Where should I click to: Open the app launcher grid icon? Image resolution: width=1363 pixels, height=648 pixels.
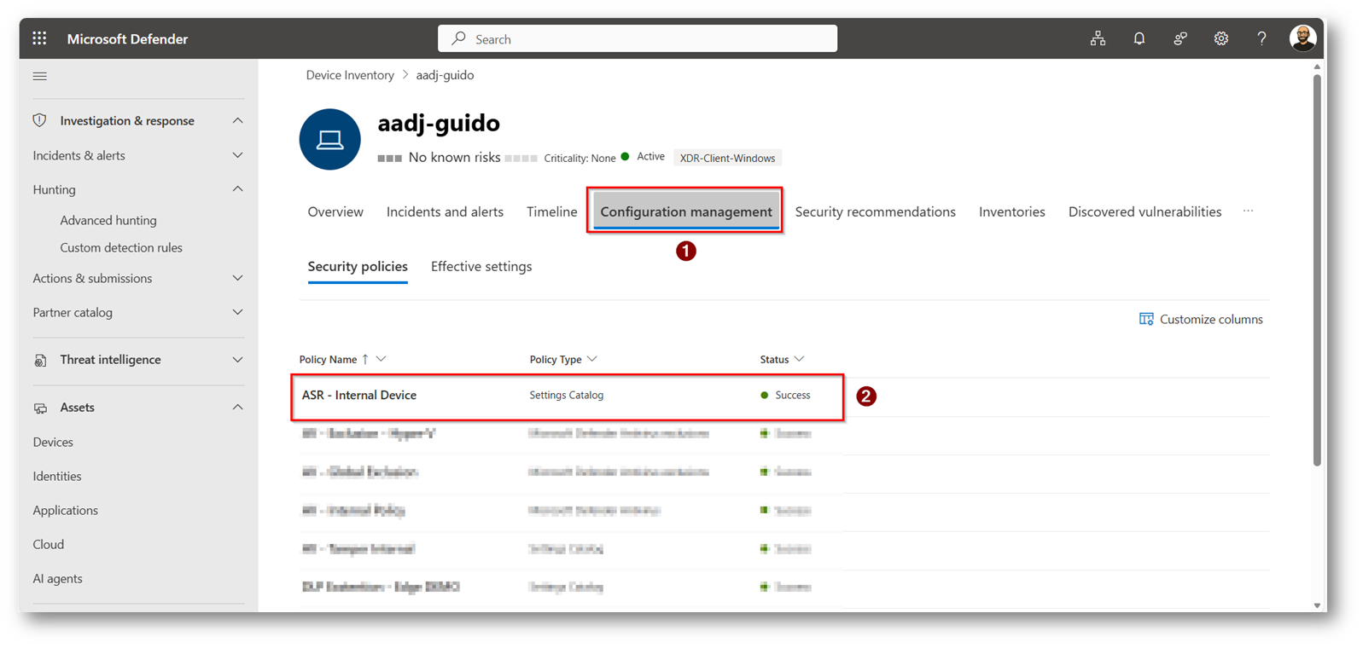point(39,38)
